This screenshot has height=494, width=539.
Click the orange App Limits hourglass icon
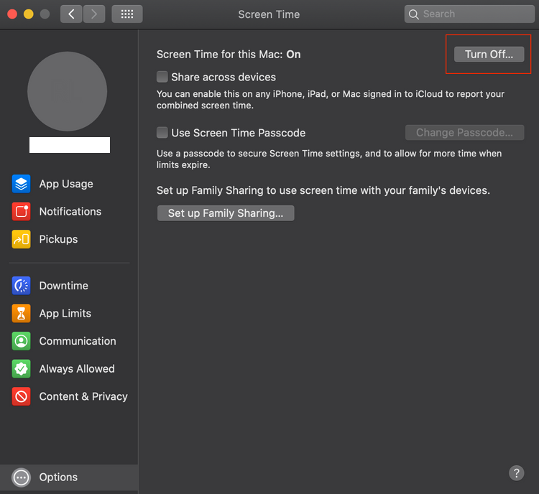coord(22,313)
